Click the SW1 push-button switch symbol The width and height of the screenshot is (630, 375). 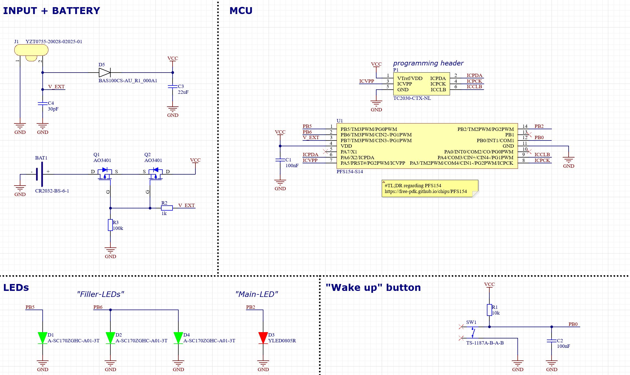(473, 332)
